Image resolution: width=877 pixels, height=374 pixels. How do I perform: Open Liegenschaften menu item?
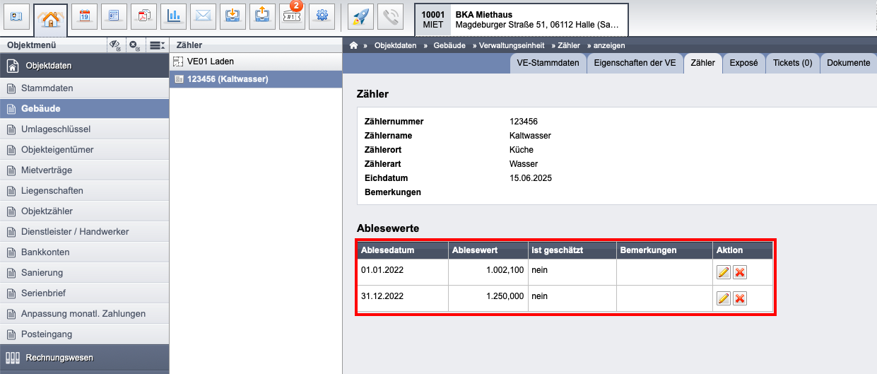pos(85,191)
